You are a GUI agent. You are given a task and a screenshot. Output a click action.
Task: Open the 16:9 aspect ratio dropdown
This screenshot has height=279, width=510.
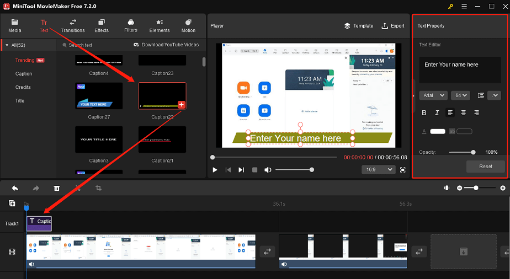click(x=379, y=169)
